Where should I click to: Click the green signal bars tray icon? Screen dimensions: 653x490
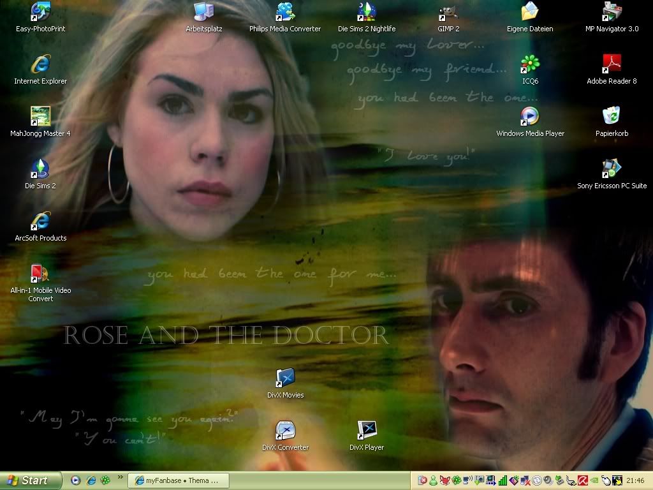coord(503,480)
